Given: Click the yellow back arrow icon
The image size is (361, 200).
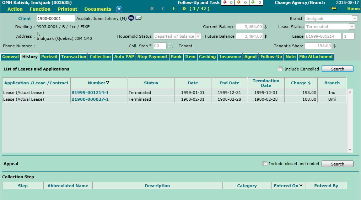Looking at the screenshot, I should click(334, 9).
